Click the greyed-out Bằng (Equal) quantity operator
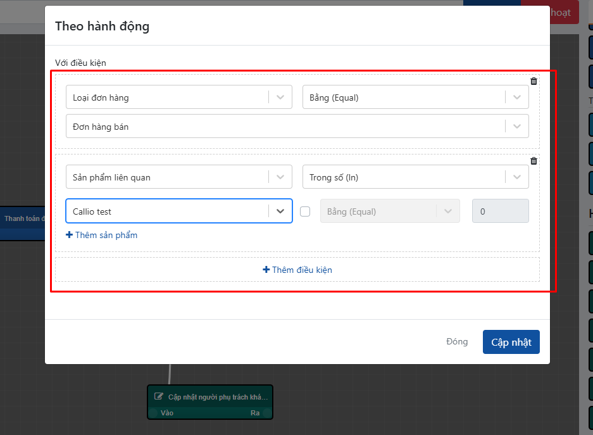Screen dimensions: 593x435 coord(390,211)
